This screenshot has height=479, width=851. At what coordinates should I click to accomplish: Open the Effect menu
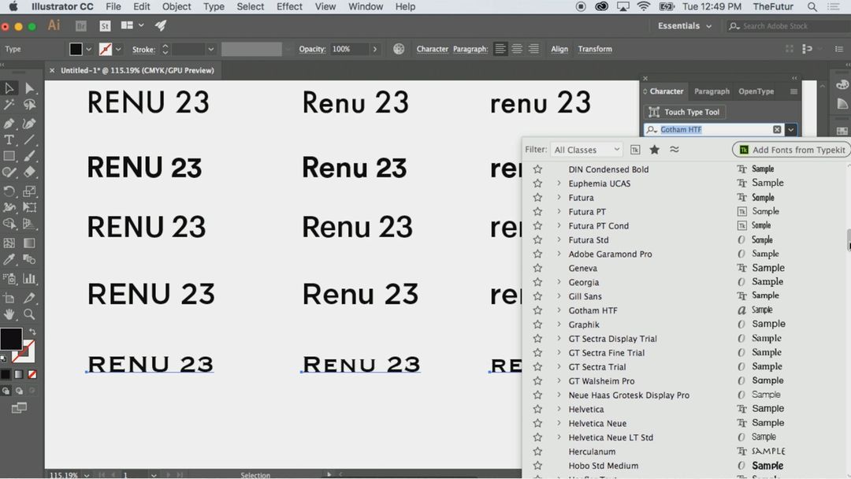click(x=289, y=6)
